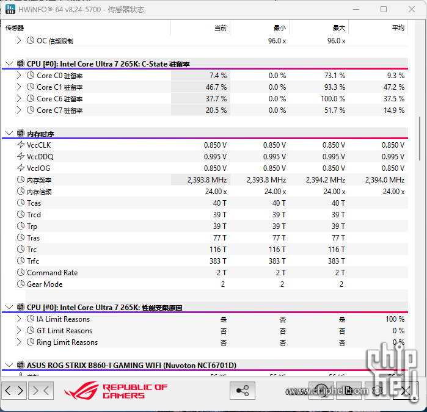Maximize the HWiNFO window

(384, 9)
